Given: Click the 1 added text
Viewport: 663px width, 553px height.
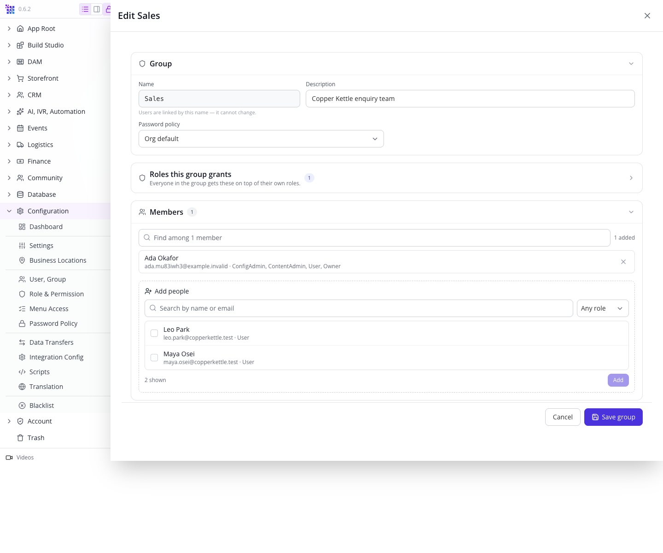Looking at the screenshot, I should click(624, 238).
